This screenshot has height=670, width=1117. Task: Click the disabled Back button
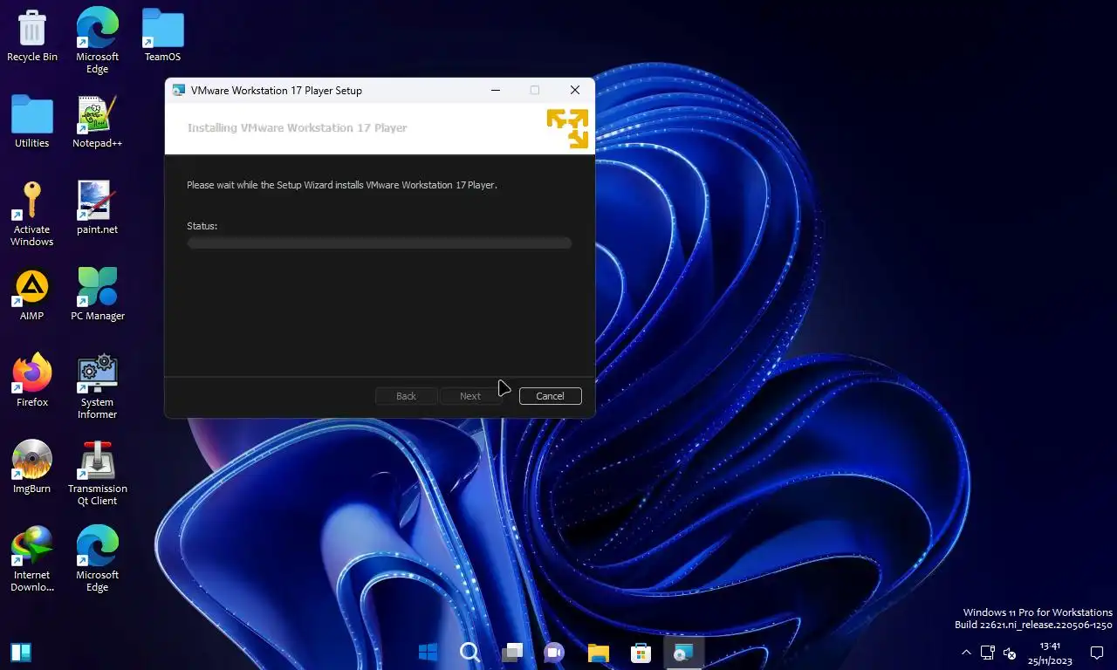(x=407, y=396)
